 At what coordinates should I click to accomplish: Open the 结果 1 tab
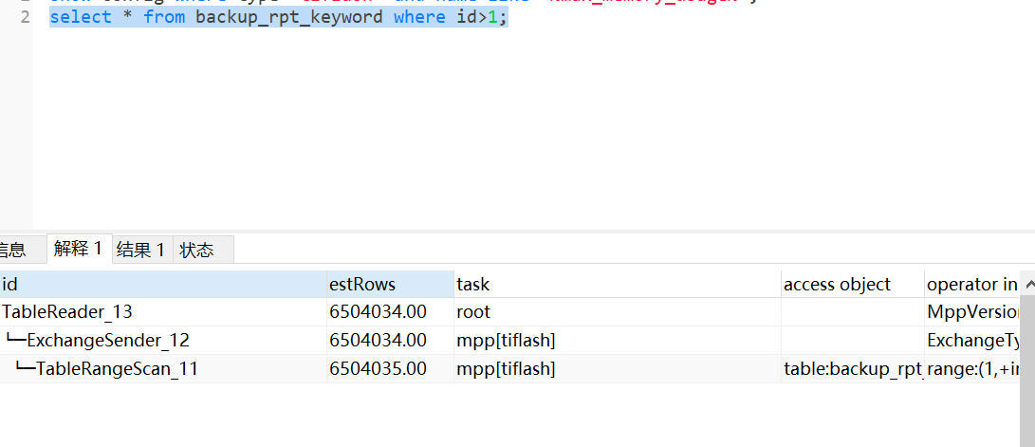140,251
